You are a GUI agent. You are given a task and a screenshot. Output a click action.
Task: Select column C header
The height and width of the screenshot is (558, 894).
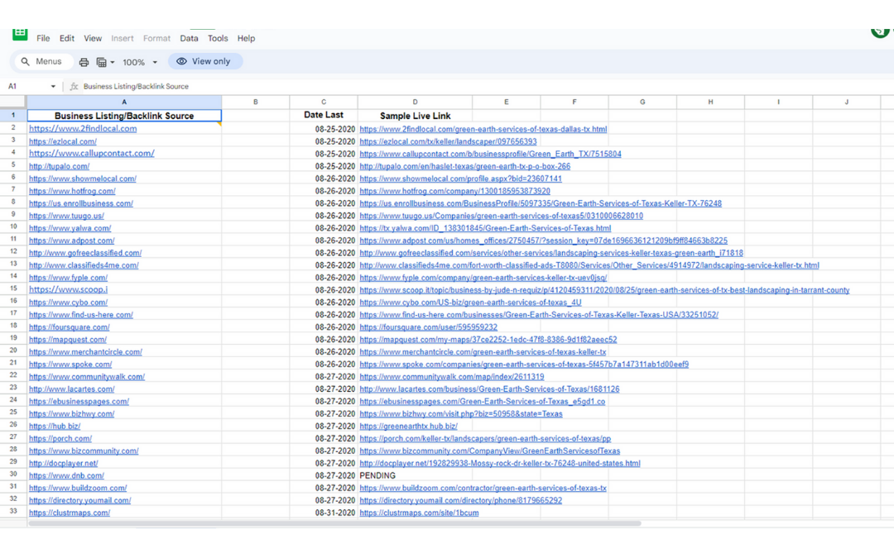tap(324, 102)
